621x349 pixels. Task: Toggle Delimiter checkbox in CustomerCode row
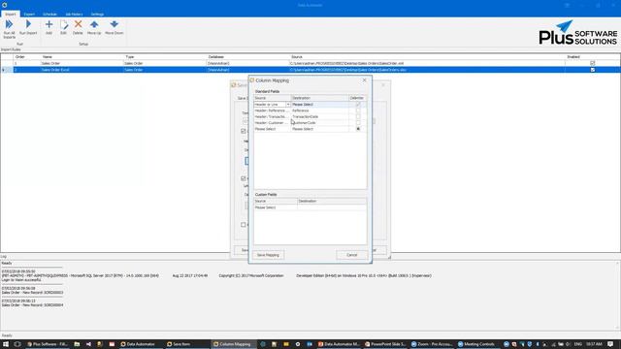pyautogui.click(x=358, y=123)
